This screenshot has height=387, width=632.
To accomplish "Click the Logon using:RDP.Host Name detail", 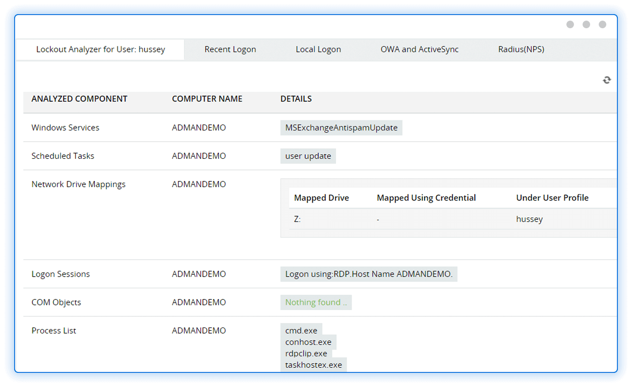I will (x=369, y=274).
